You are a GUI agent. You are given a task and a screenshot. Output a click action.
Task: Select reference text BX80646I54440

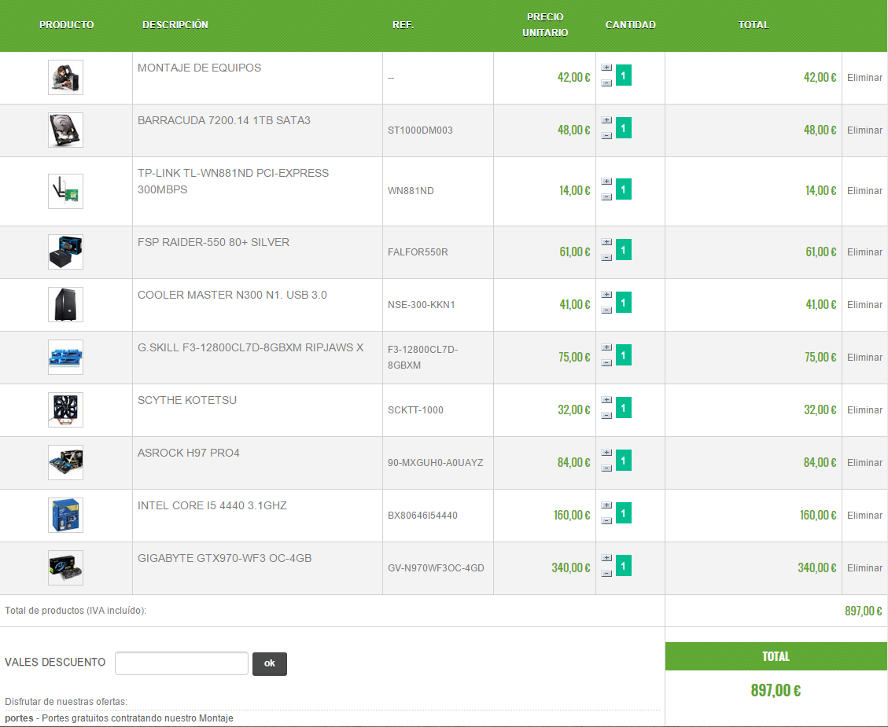tap(422, 516)
